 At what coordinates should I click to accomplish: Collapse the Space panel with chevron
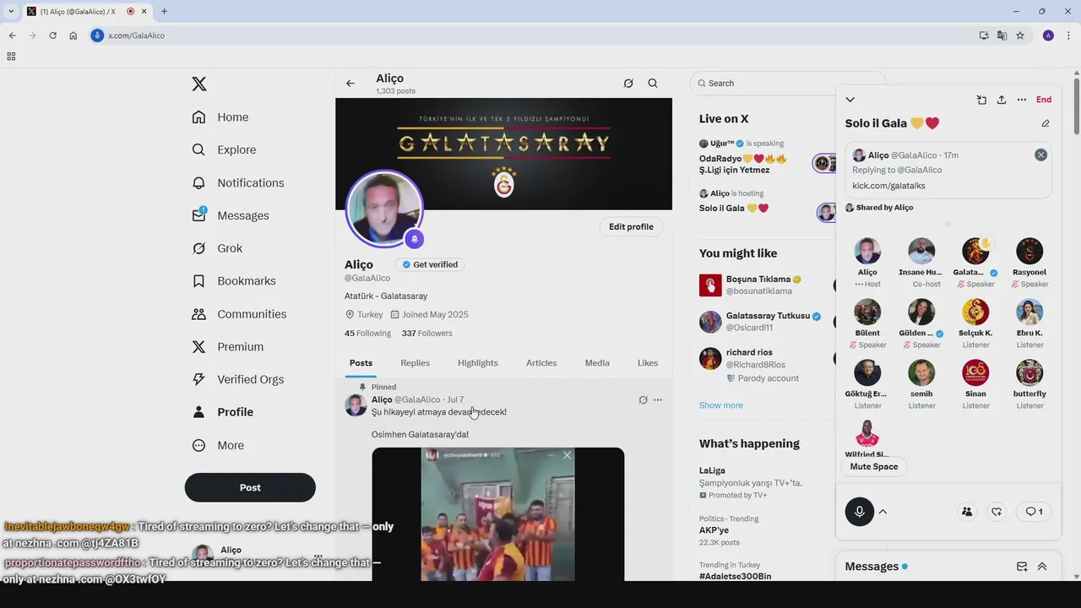point(850,100)
